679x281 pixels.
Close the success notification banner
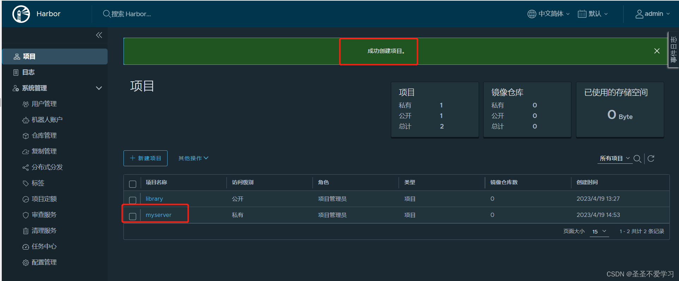(x=657, y=51)
